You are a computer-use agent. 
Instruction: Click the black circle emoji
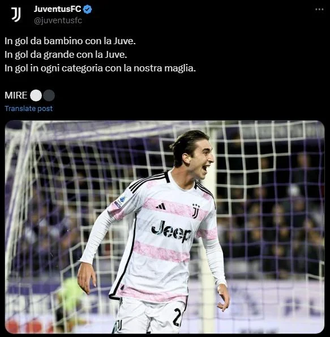point(49,95)
